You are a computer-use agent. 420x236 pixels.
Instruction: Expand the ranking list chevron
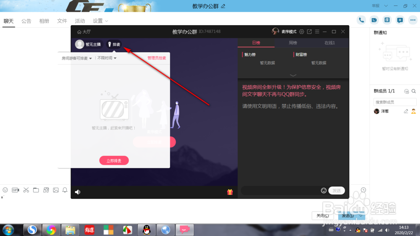(293, 75)
